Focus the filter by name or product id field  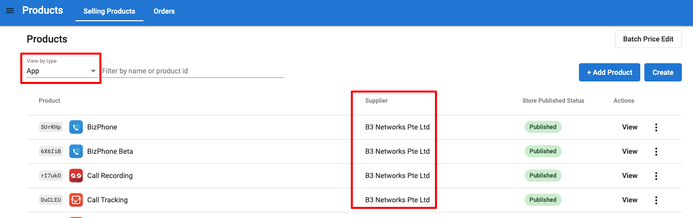point(193,71)
